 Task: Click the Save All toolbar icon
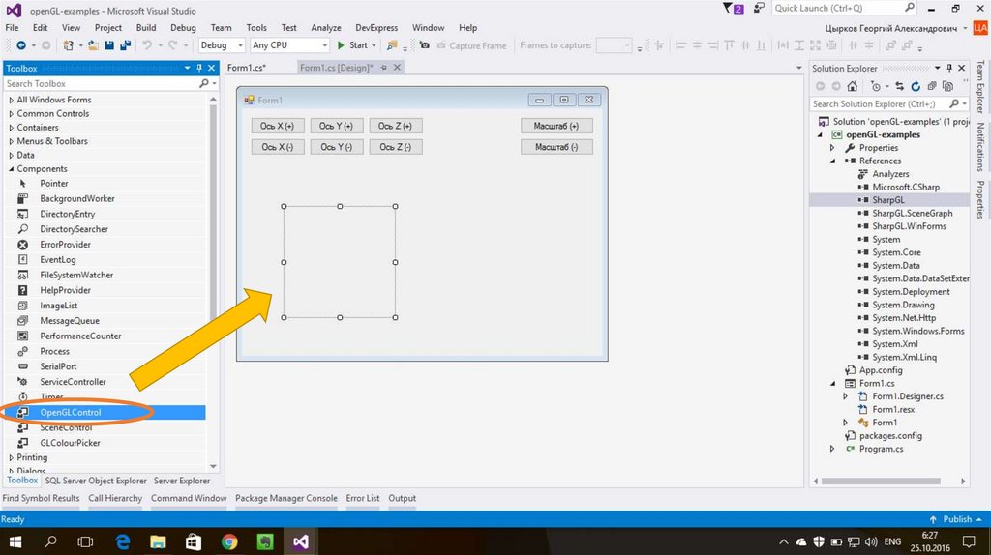125,45
